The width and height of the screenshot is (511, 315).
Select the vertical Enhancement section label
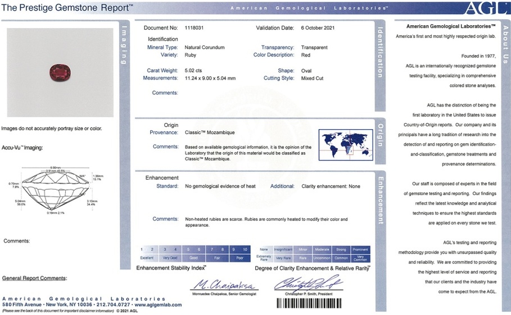pyautogui.click(x=381, y=200)
